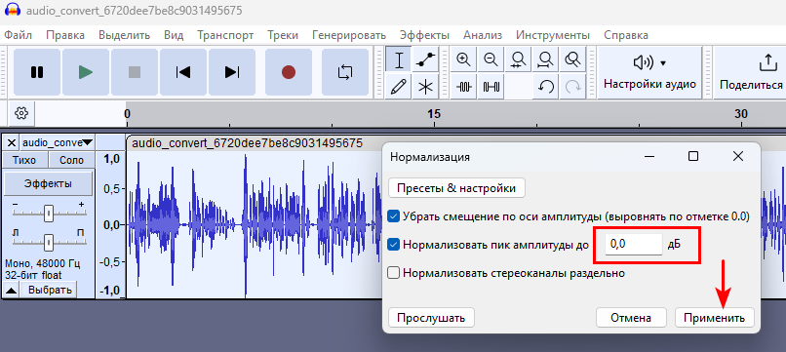Click the Undo arrow icon
The height and width of the screenshot is (352, 786).
click(x=545, y=87)
